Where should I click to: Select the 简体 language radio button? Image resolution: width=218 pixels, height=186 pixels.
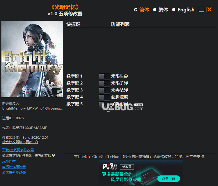pyautogui.click(x=136, y=10)
